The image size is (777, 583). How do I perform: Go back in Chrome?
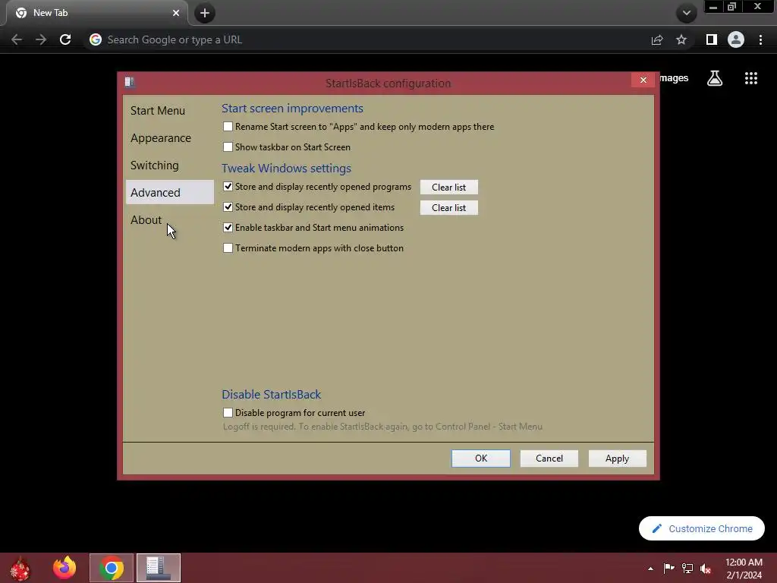(x=17, y=39)
